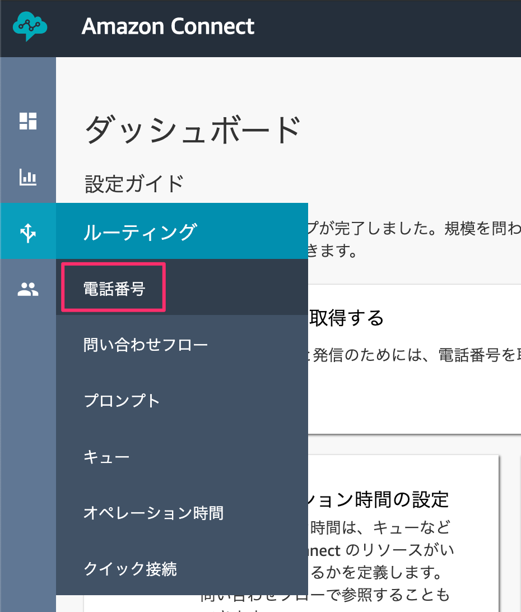Select 電話番号 from the routing menu

click(x=114, y=289)
